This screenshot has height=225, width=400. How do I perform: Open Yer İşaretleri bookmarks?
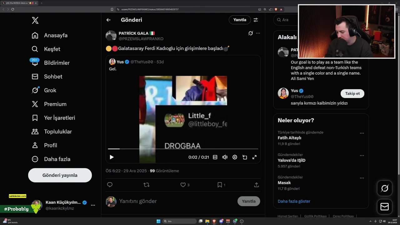click(53, 118)
